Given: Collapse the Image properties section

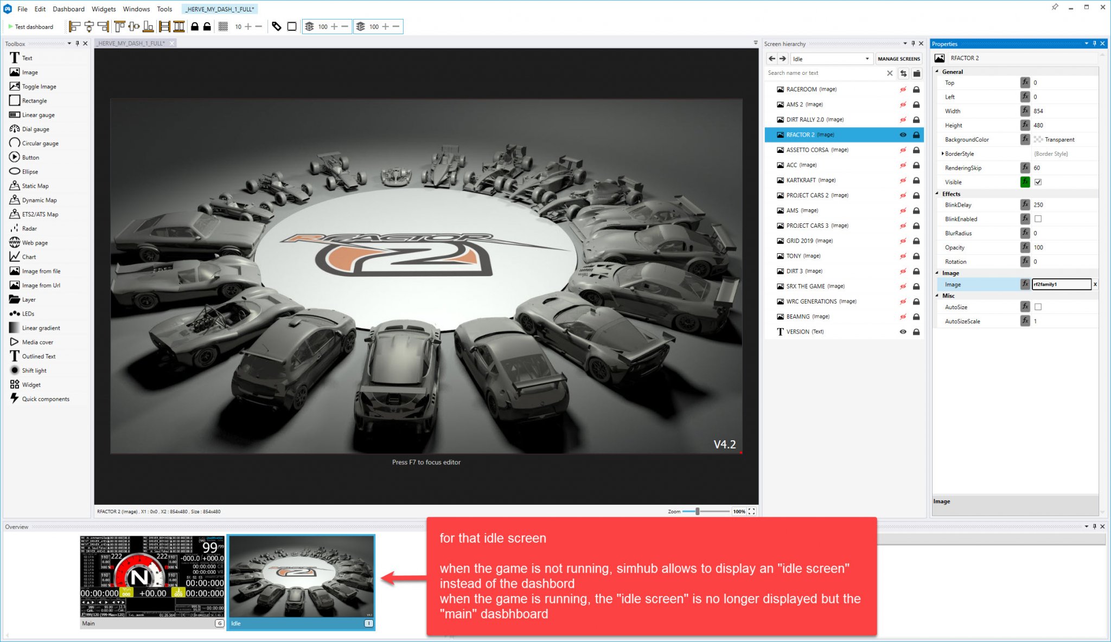Looking at the screenshot, I should 937,273.
